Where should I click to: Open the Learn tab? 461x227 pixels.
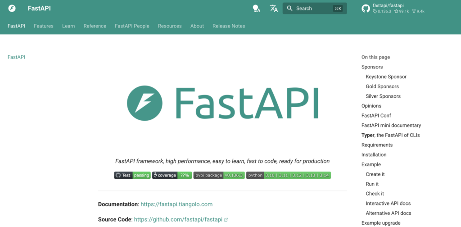click(68, 26)
